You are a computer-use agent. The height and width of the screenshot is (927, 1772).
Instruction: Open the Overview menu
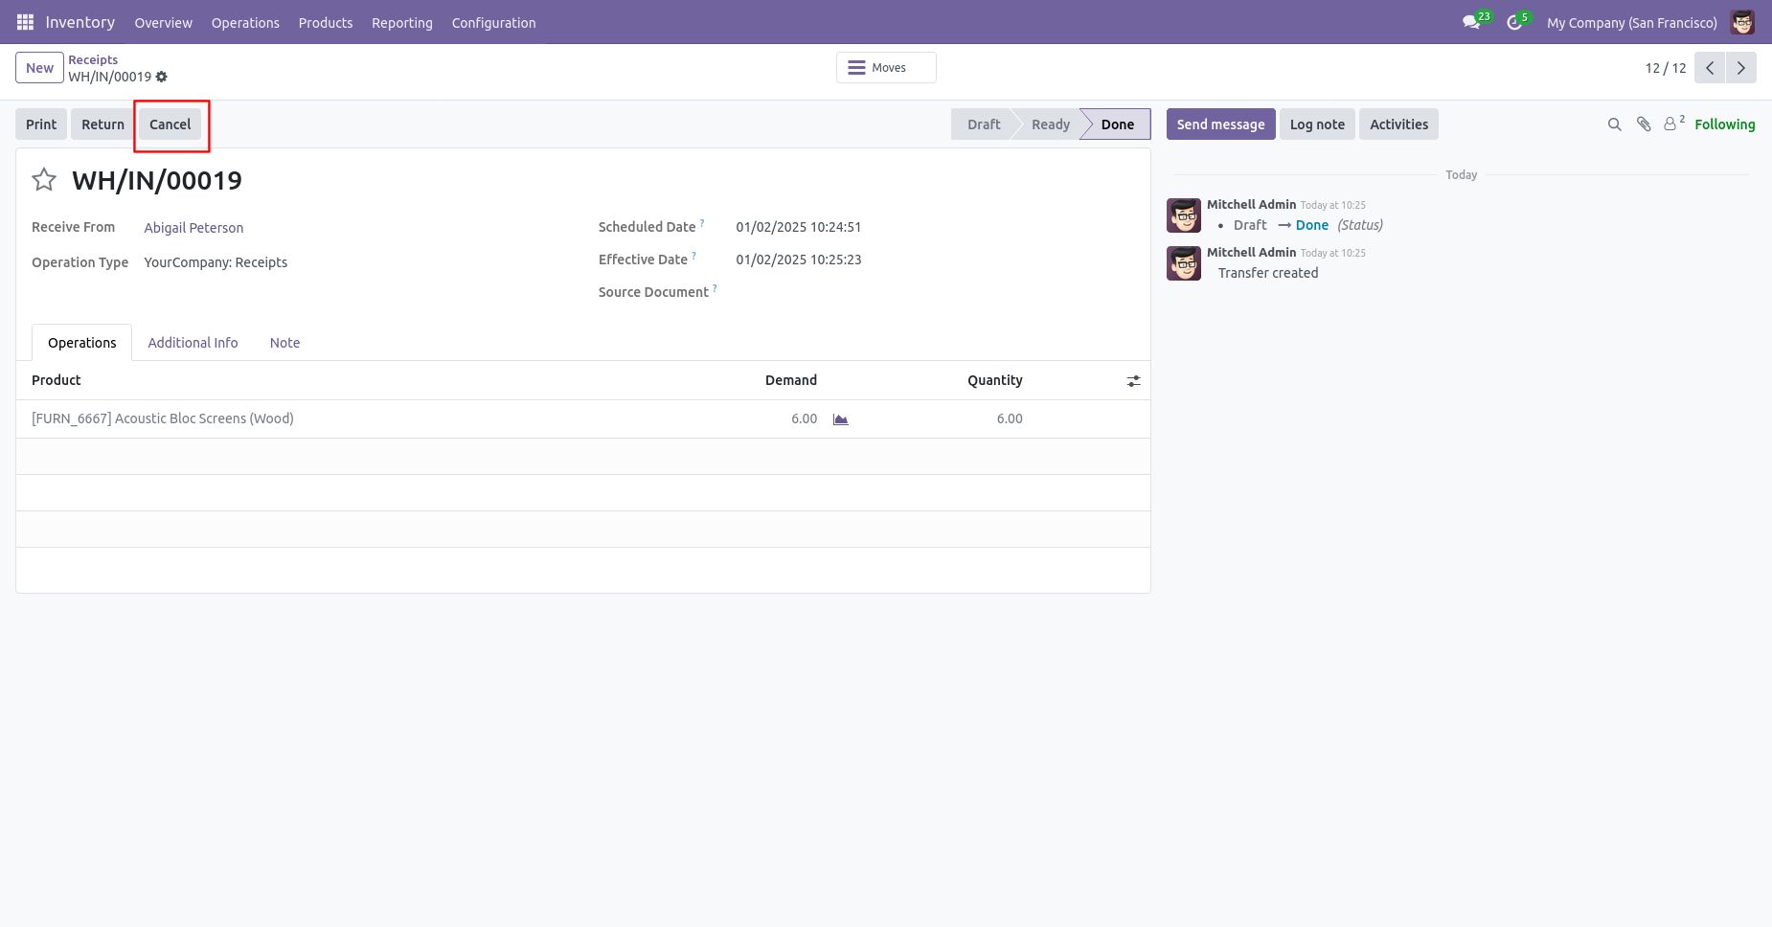[x=163, y=23]
